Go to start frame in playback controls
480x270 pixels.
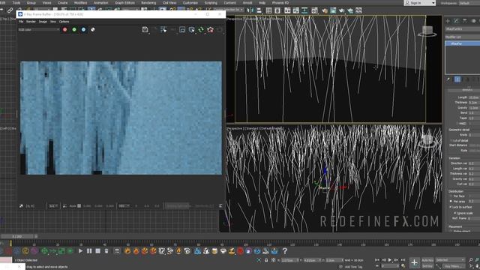(x=377, y=260)
